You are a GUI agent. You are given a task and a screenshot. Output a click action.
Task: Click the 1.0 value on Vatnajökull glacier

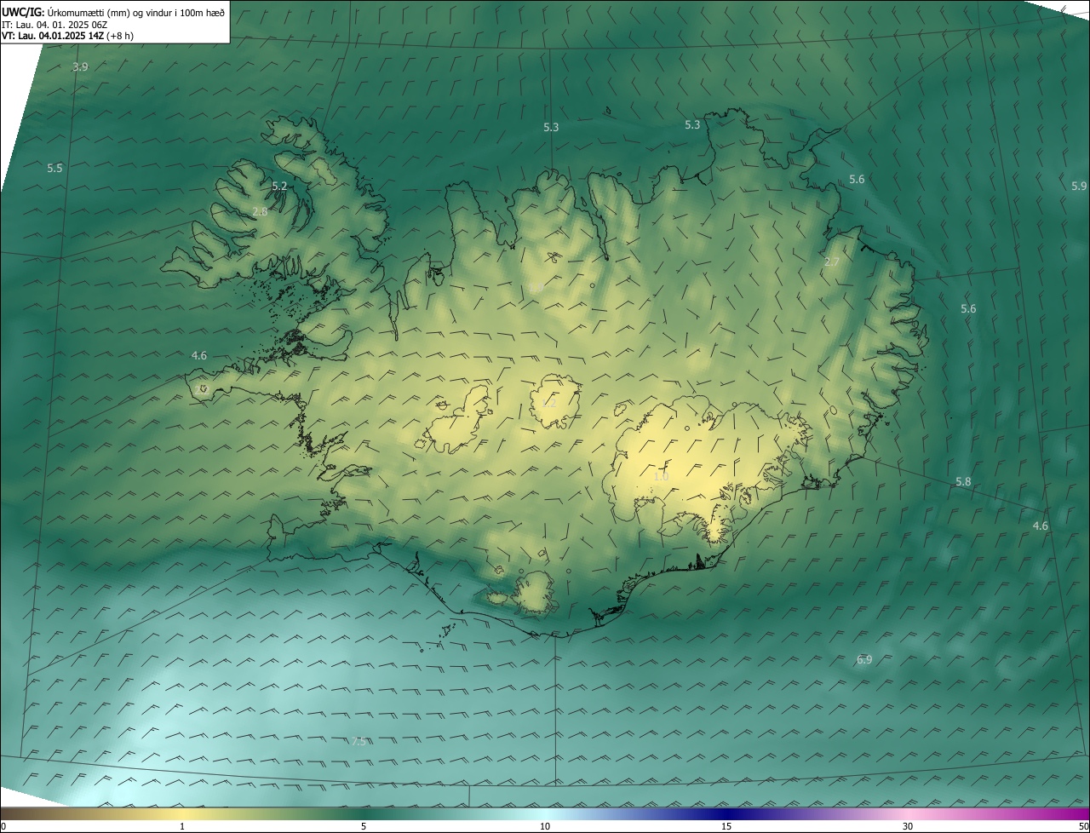(661, 476)
